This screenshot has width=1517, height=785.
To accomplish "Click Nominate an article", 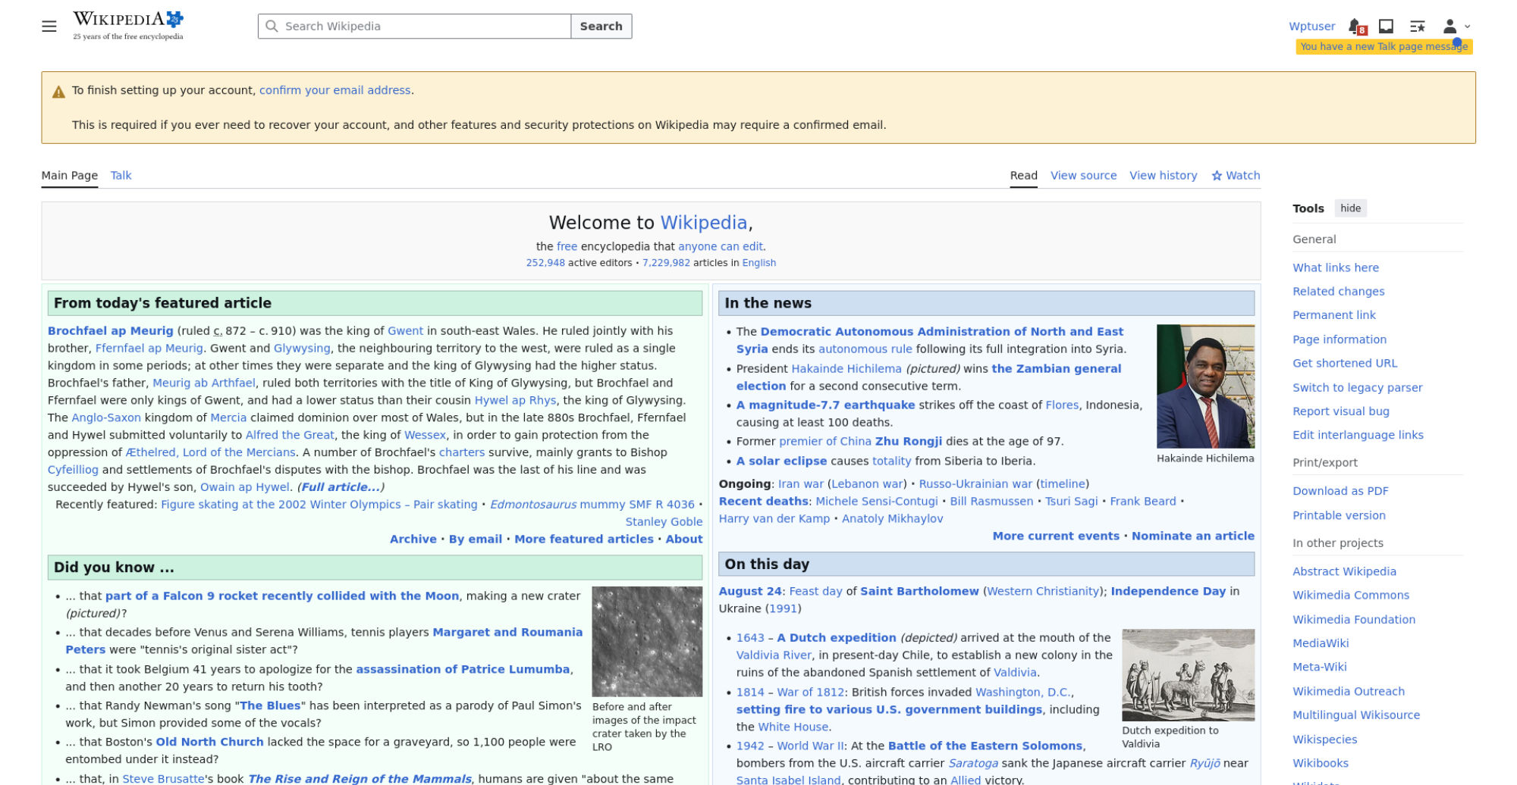I will click(x=1193, y=536).
